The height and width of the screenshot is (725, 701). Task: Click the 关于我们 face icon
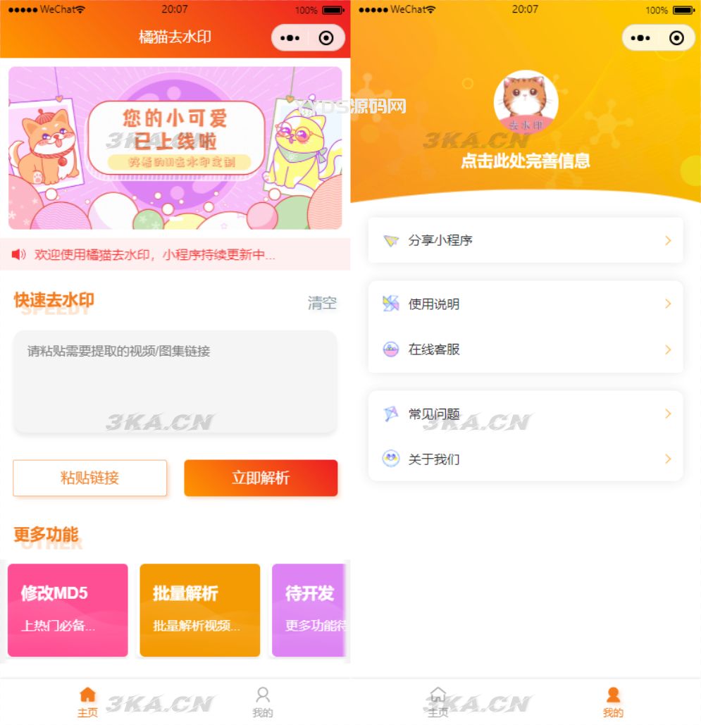(x=391, y=459)
